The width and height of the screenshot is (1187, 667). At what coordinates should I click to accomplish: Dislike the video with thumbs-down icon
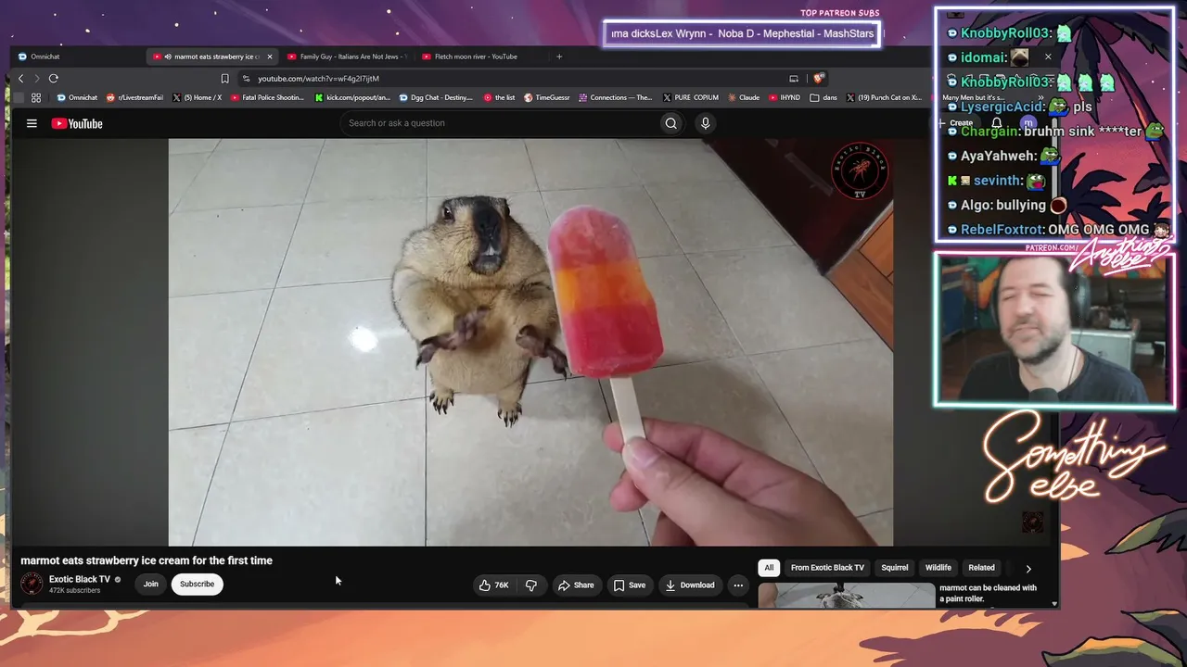pyautogui.click(x=531, y=585)
